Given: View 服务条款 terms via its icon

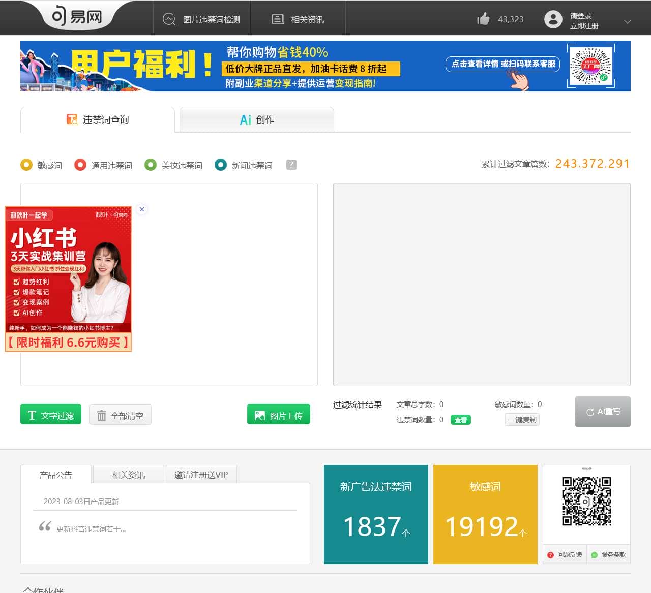Looking at the screenshot, I should (594, 555).
